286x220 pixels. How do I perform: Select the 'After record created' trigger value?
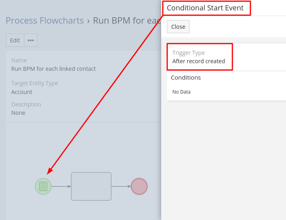coord(199,61)
